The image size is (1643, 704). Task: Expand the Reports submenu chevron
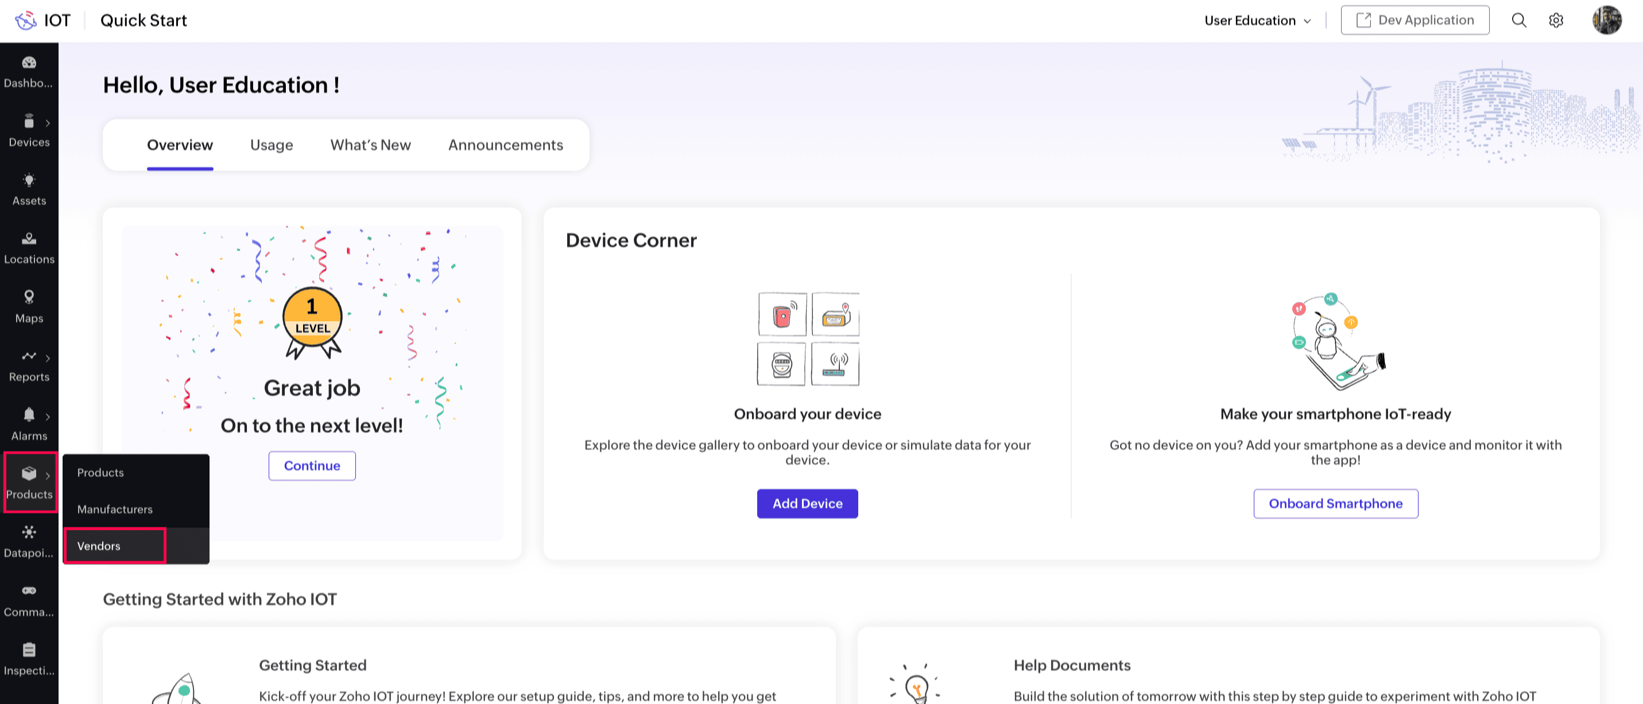pos(48,358)
